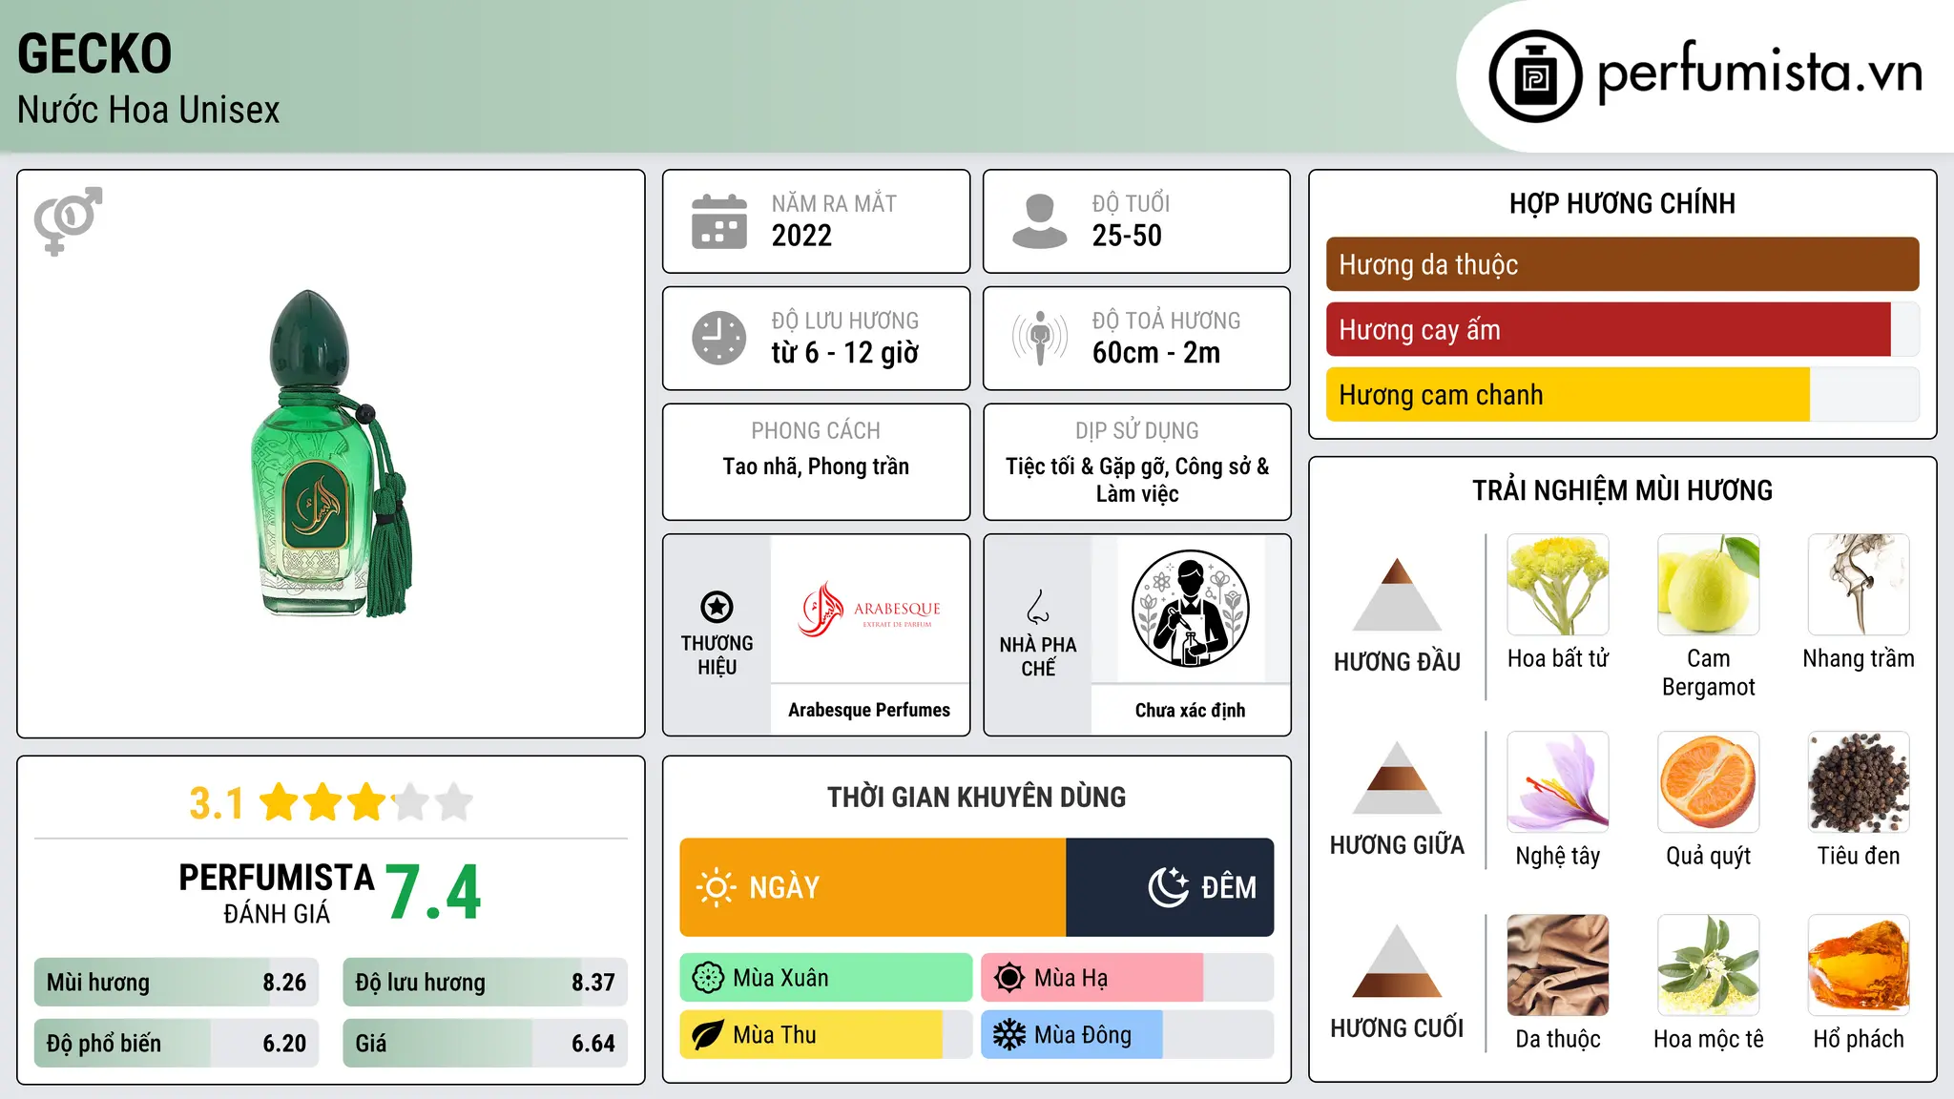The height and width of the screenshot is (1099, 1954).
Task: Click the launch year value 2022
Action: (x=801, y=236)
